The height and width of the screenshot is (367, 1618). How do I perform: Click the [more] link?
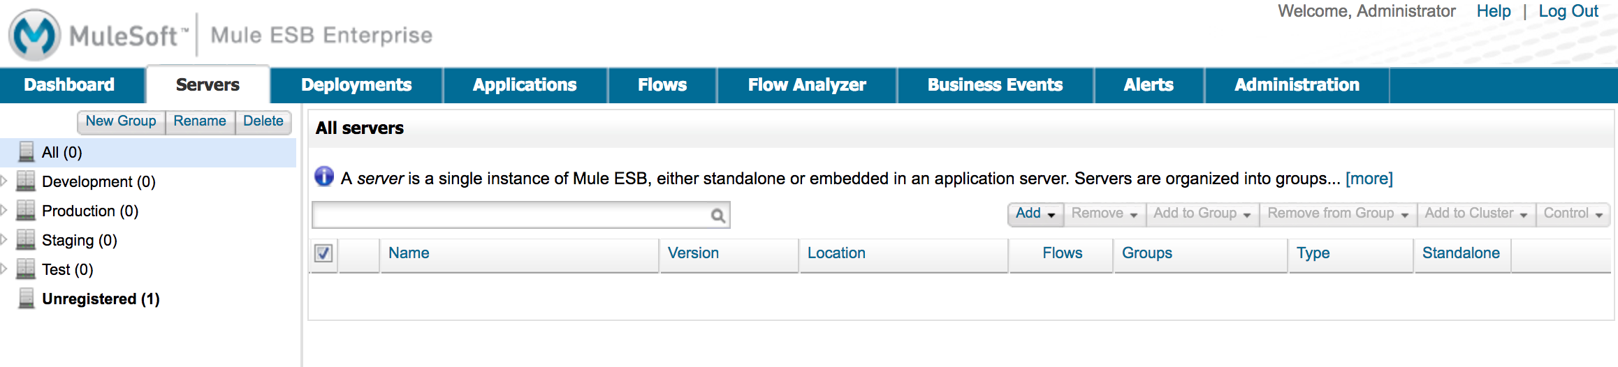pos(1369,179)
